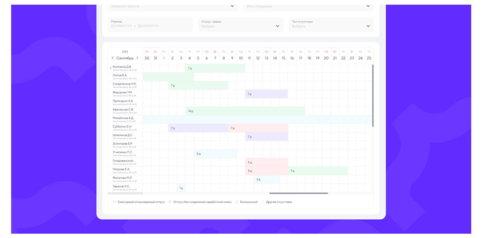Viewport: 482px width, 238px height.
Task: Open Федорова's 7д purple unpaid leave bar
Action: (x=267, y=94)
